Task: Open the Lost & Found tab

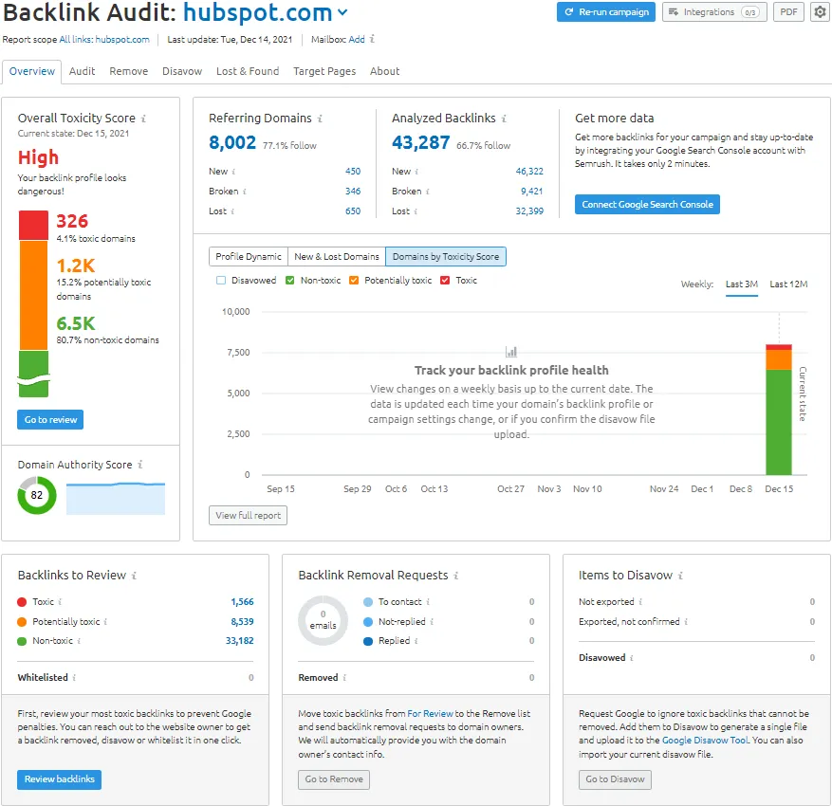Action: (248, 71)
